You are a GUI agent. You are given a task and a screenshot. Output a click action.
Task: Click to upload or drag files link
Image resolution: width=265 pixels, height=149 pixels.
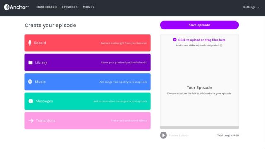click(x=202, y=40)
